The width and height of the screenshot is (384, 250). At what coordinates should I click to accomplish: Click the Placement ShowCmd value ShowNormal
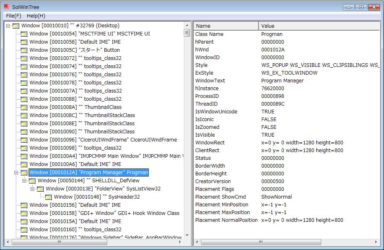(x=276, y=197)
